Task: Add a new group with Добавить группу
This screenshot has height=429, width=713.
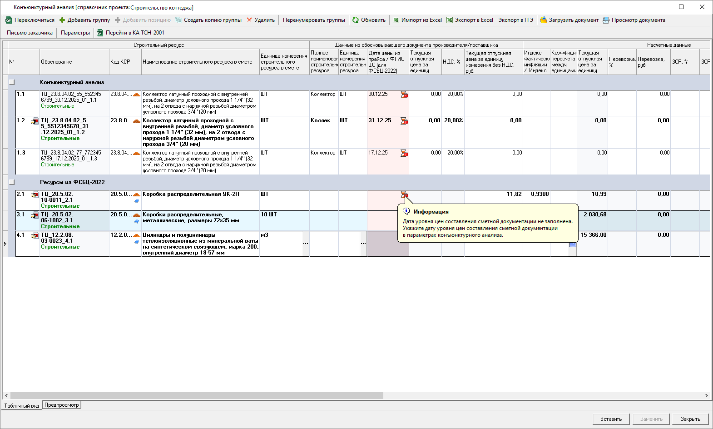Action: (x=85, y=20)
